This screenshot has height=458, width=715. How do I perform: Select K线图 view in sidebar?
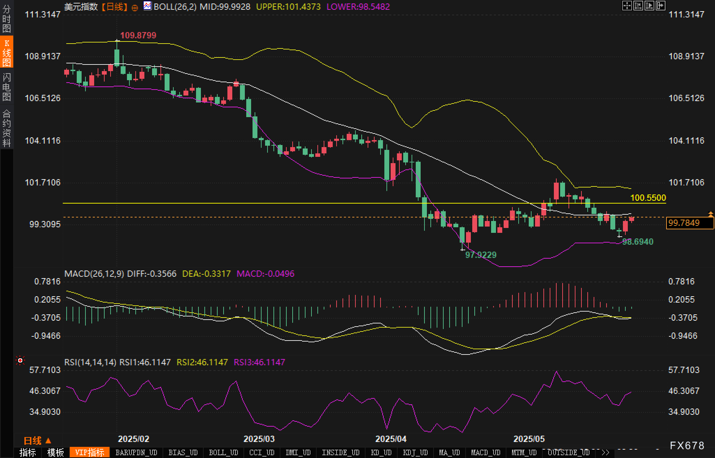(7, 52)
